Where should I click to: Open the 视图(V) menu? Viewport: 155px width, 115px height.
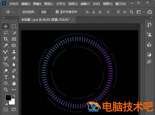pyautogui.click(x=108, y=4)
